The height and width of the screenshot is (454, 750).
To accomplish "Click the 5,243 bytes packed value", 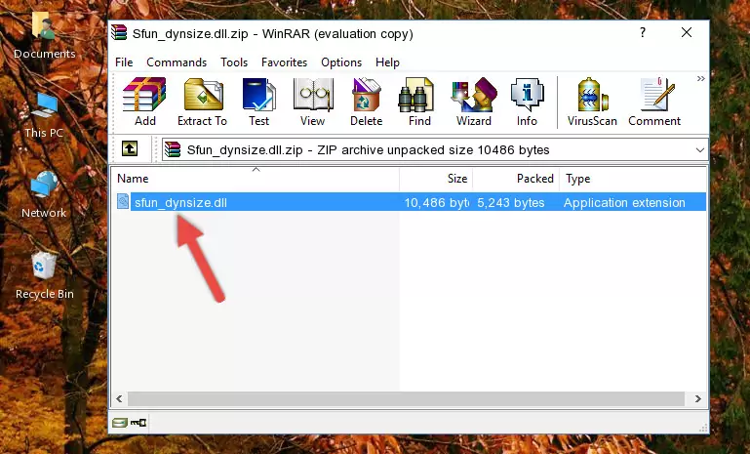I will pos(510,202).
